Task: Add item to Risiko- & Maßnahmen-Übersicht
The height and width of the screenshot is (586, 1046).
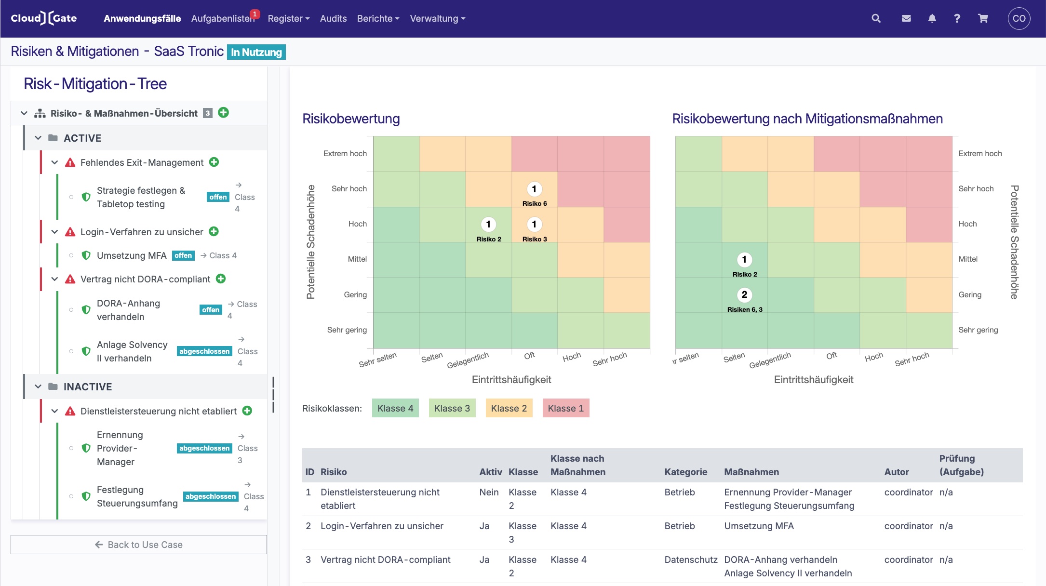Action: click(x=223, y=113)
